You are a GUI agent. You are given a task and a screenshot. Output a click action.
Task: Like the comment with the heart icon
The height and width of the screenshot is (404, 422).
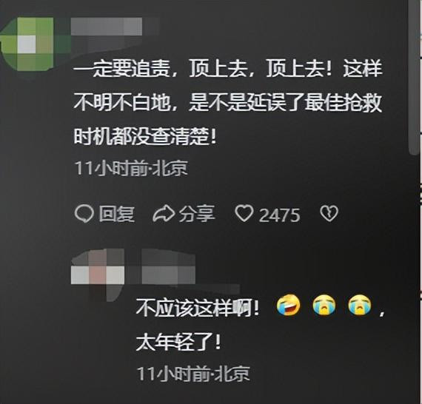pyautogui.click(x=244, y=214)
